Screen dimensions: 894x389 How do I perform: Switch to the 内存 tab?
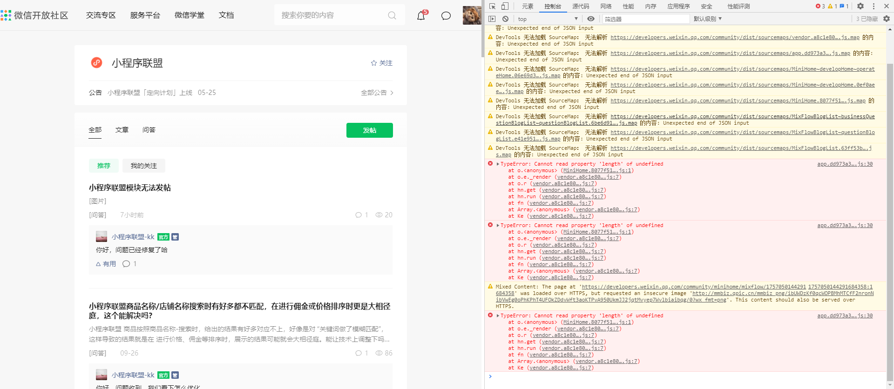point(650,6)
